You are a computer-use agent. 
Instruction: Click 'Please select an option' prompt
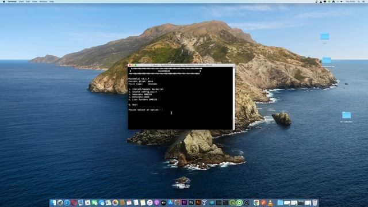144,110
